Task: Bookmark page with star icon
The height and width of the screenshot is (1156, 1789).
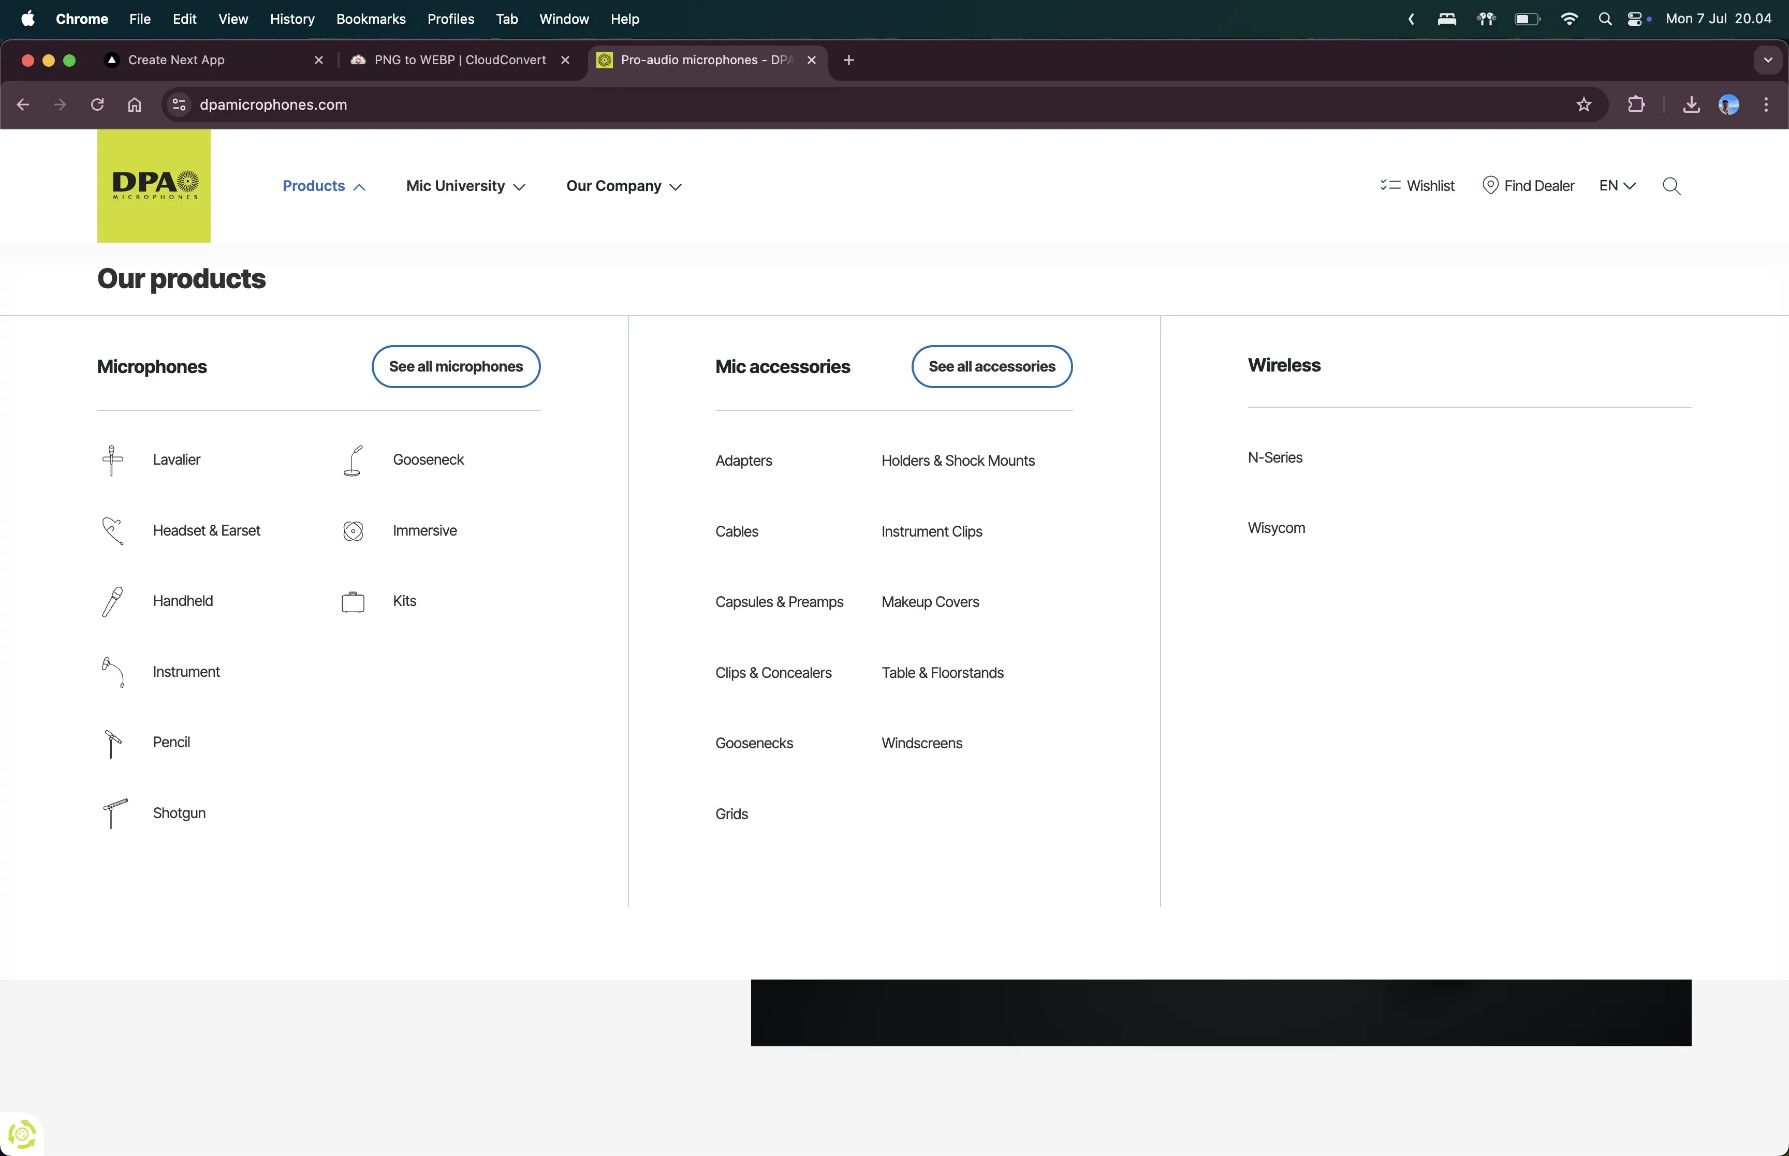Action: pos(1583,105)
